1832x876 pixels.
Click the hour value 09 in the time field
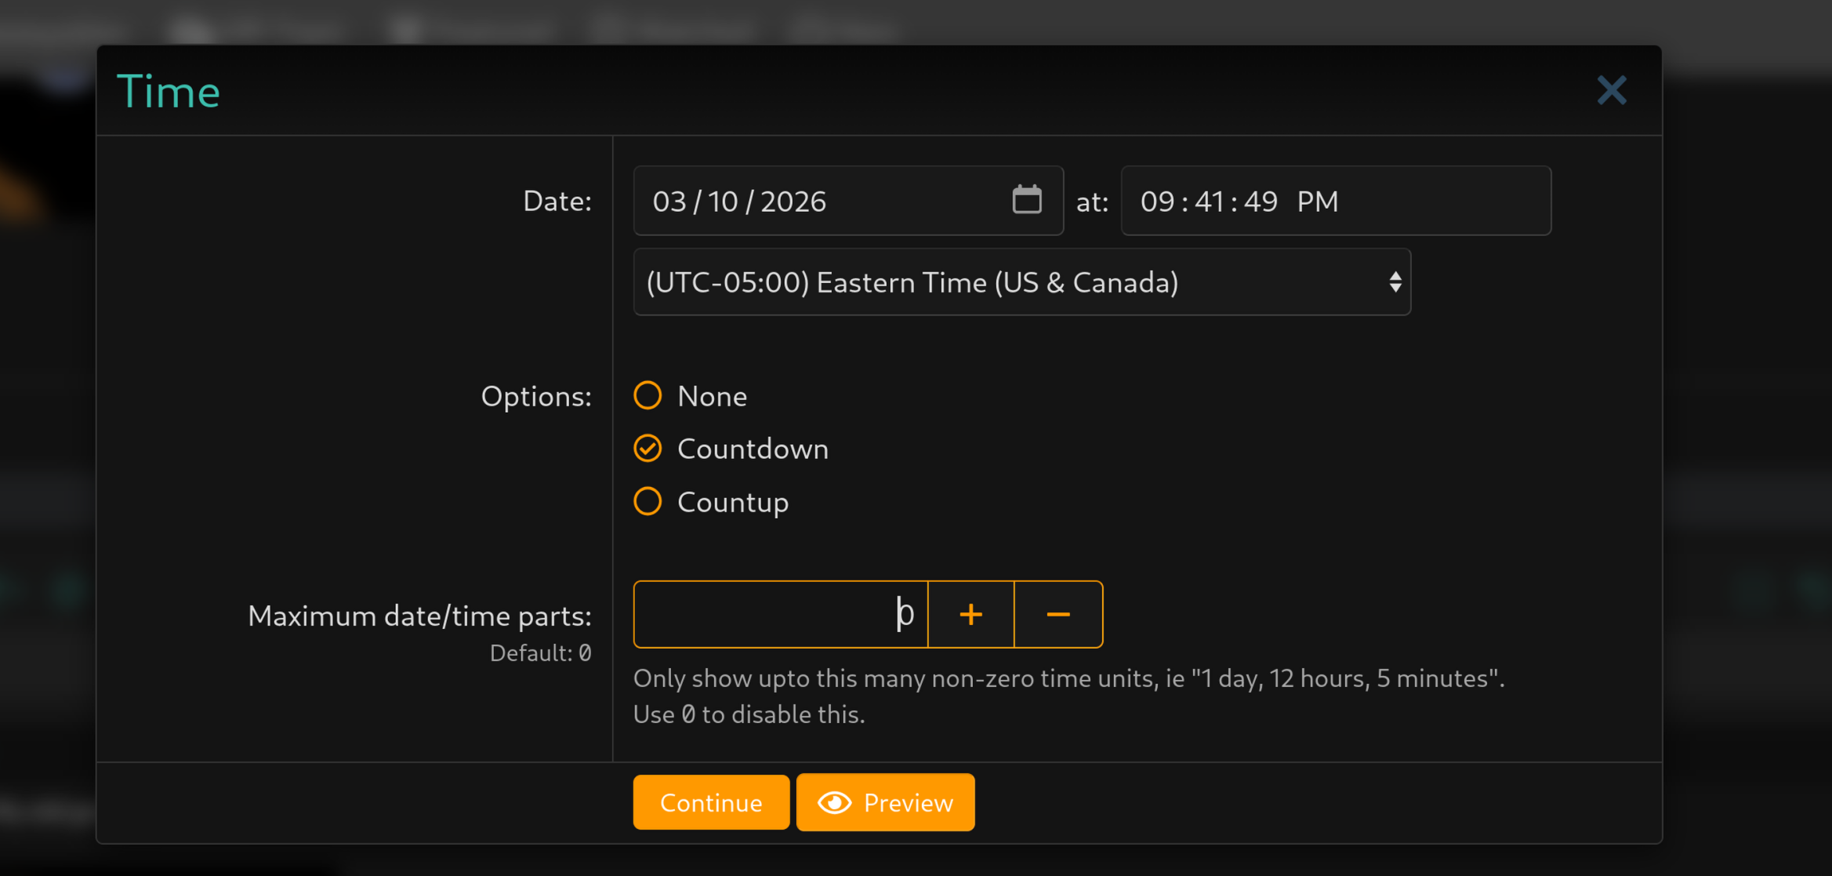1157,202
